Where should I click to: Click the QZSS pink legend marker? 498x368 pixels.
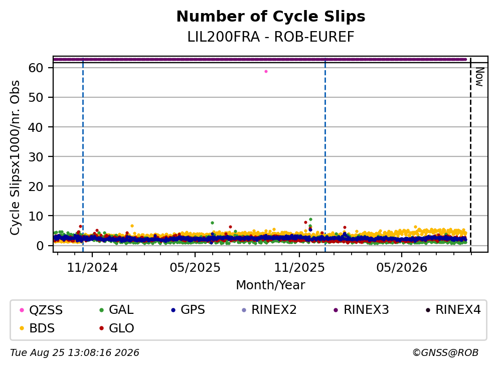pyautogui.click(x=22, y=310)
